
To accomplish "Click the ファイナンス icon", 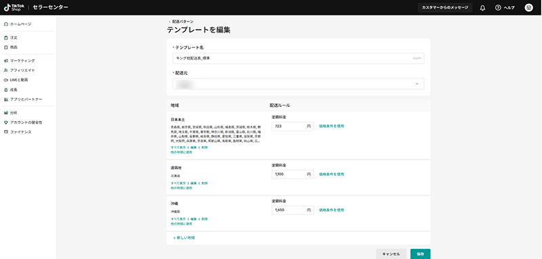I will (6, 132).
